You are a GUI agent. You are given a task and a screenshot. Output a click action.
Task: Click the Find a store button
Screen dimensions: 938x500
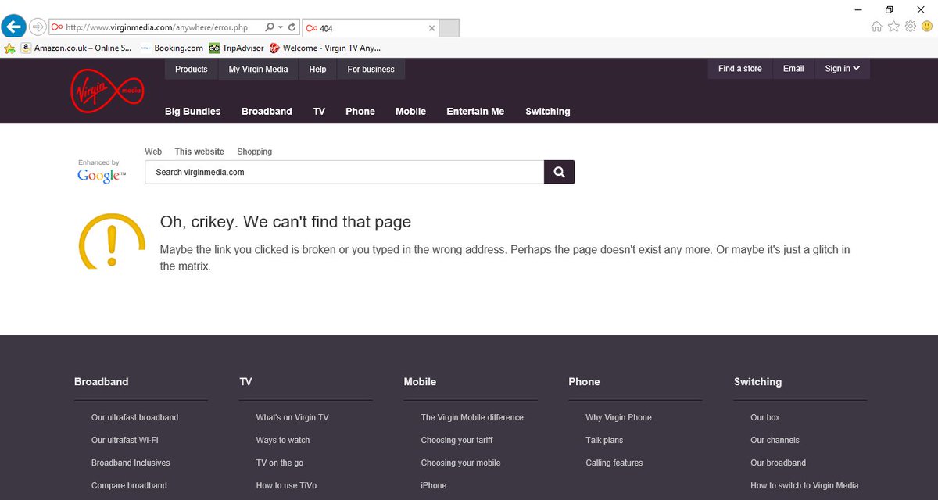click(x=740, y=69)
